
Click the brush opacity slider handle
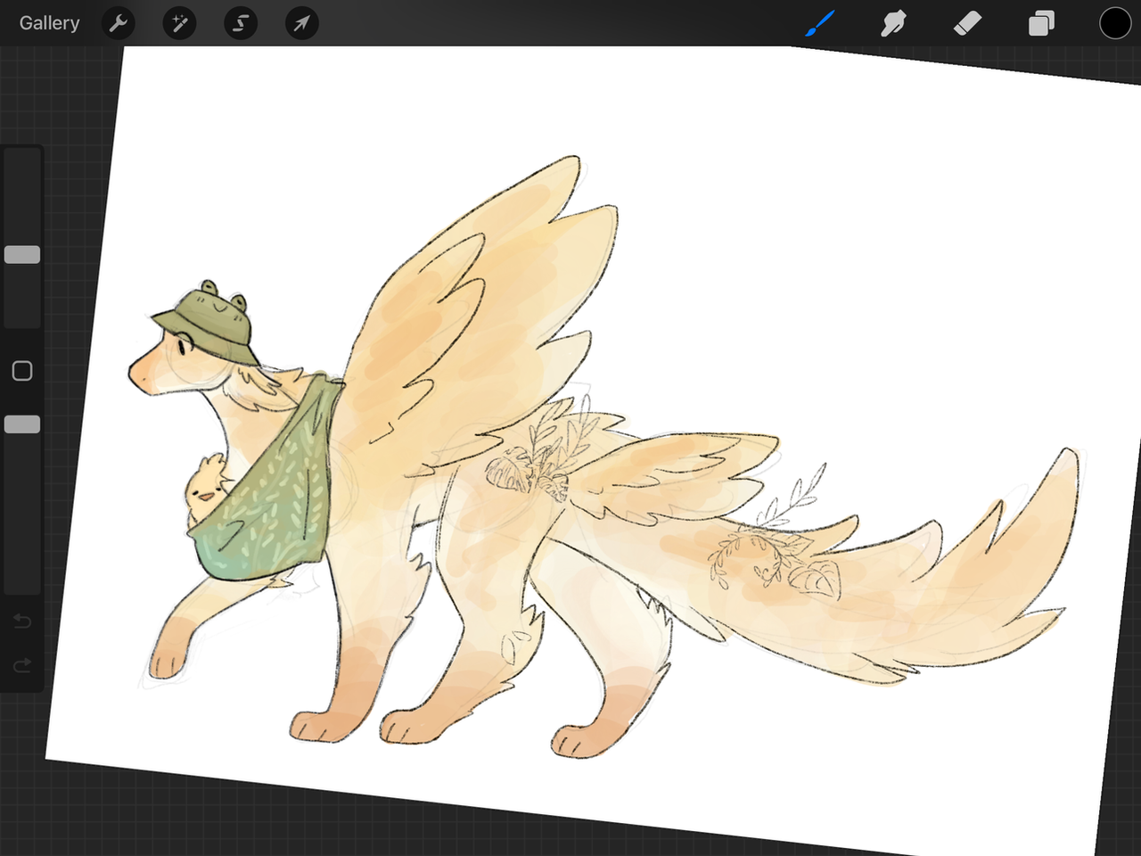tap(22, 424)
